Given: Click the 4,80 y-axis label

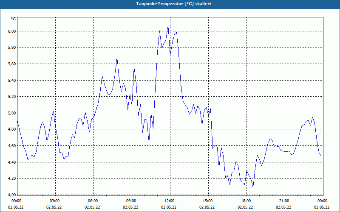Looking at the screenshot, I should tap(12, 129).
